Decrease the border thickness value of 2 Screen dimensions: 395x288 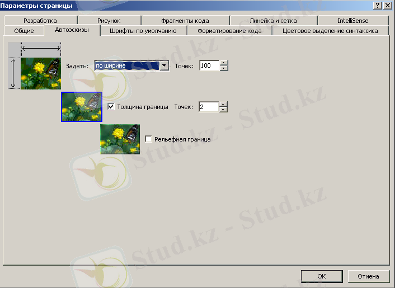(223, 109)
